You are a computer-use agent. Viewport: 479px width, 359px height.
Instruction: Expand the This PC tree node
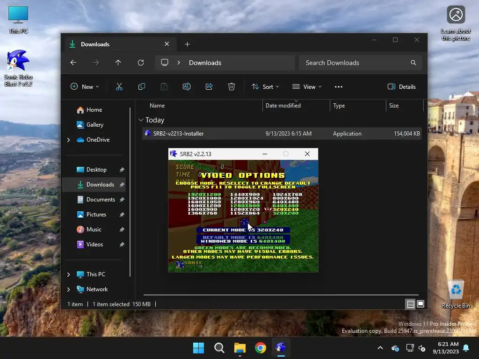[x=68, y=274]
